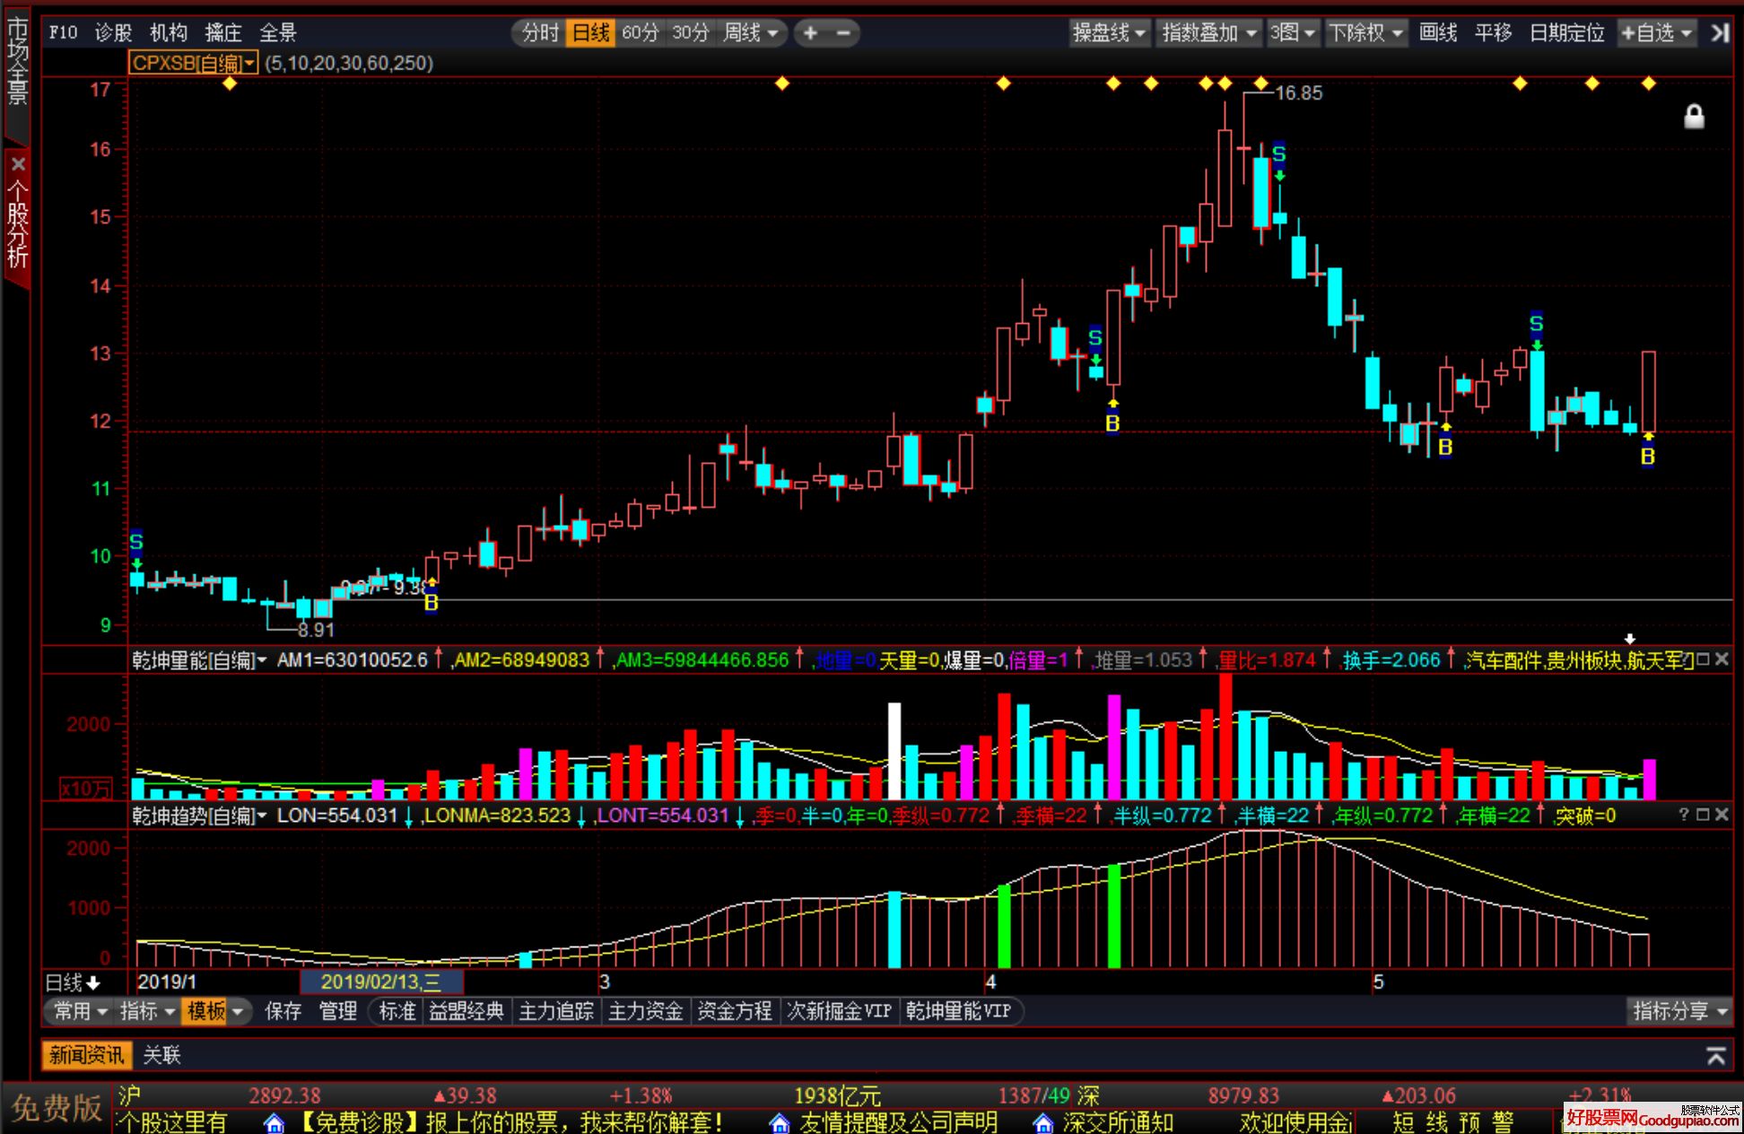Open the 乾坤量能[自编] indicator selector
The image size is (1744, 1134).
[x=199, y=660]
